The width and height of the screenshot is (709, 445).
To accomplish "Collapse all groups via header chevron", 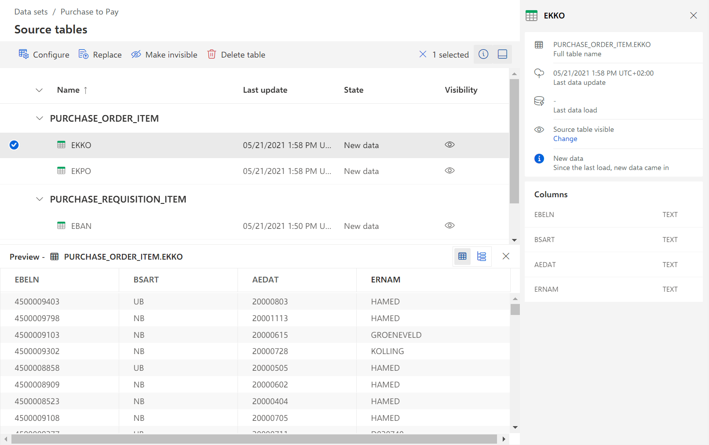I will pyautogui.click(x=39, y=90).
